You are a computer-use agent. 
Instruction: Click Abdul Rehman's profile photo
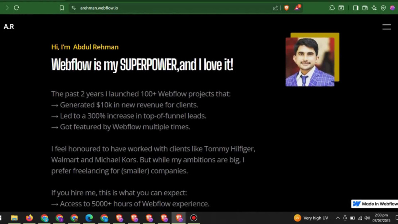coord(310,62)
